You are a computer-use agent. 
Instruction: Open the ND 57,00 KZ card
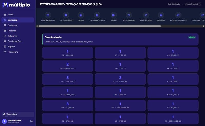(x=173, y=92)
